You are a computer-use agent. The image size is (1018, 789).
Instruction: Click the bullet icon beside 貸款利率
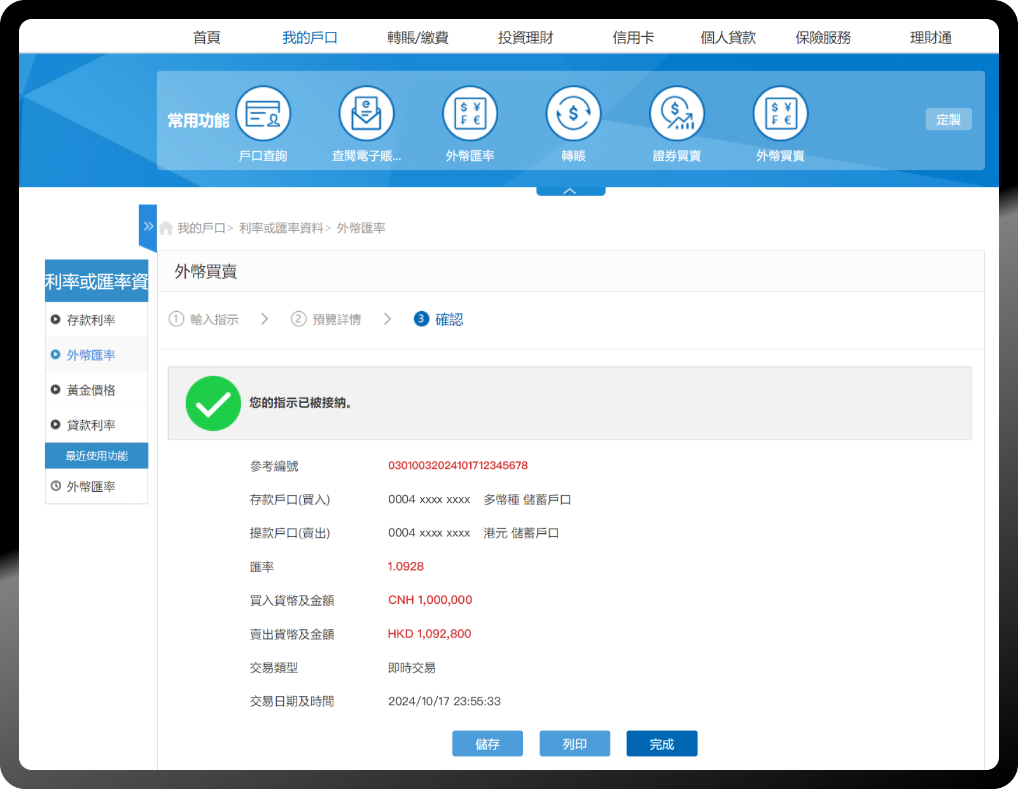[x=55, y=424]
